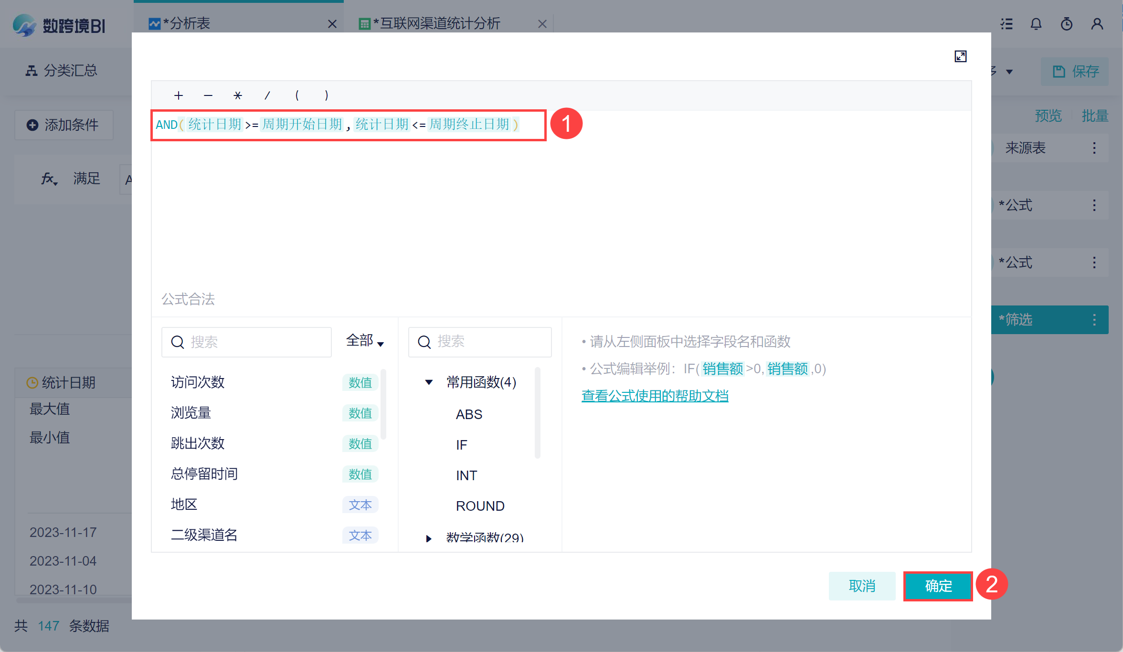The height and width of the screenshot is (652, 1123).
Task: Click the 确定 confirm button
Action: [938, 586]
